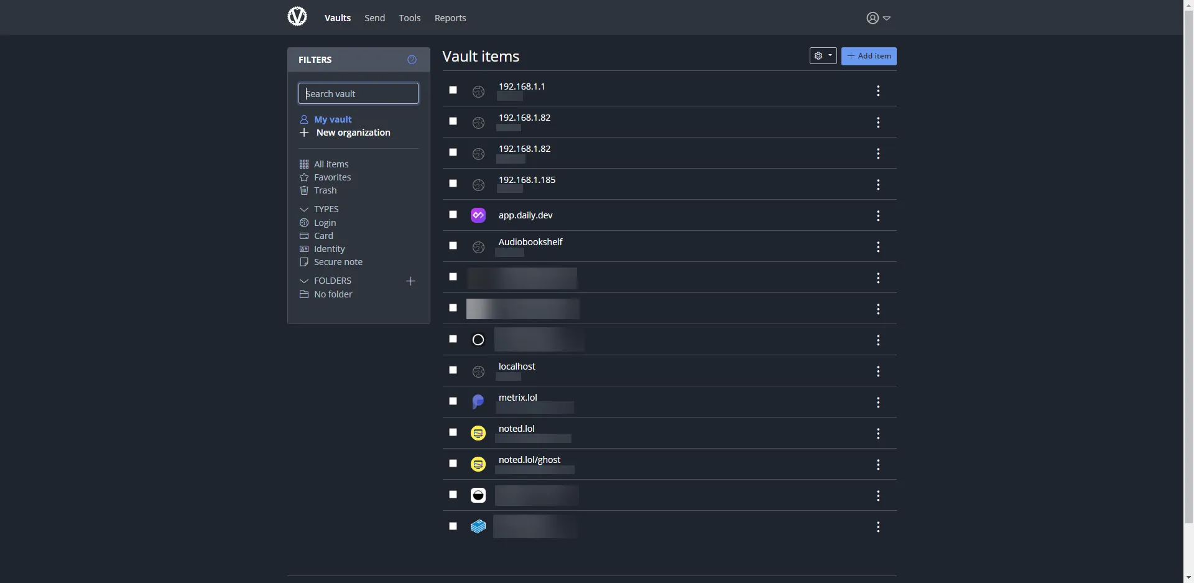Collapse the TYPES filter section
Image resolution: width=1194 pixels, height=583 pixels.
304,209
